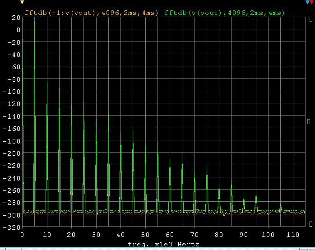Viewport: 315px width, 250px height.
Task: Select the red cursor marker triangle
Action: click(311, 2)
